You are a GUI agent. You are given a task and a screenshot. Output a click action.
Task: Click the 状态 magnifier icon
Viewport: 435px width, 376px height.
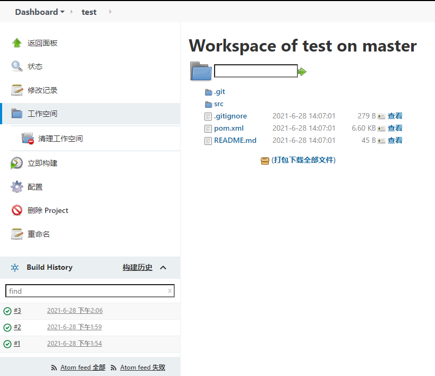coord(17,66)
